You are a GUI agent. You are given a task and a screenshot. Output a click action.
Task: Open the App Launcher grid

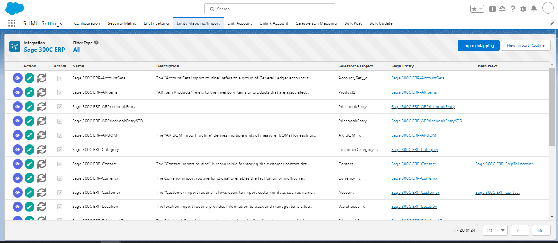11,23
